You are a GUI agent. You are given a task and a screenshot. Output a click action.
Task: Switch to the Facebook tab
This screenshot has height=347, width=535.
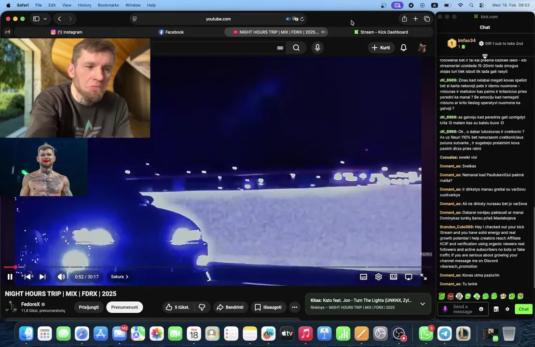click(x=171, y=32)
